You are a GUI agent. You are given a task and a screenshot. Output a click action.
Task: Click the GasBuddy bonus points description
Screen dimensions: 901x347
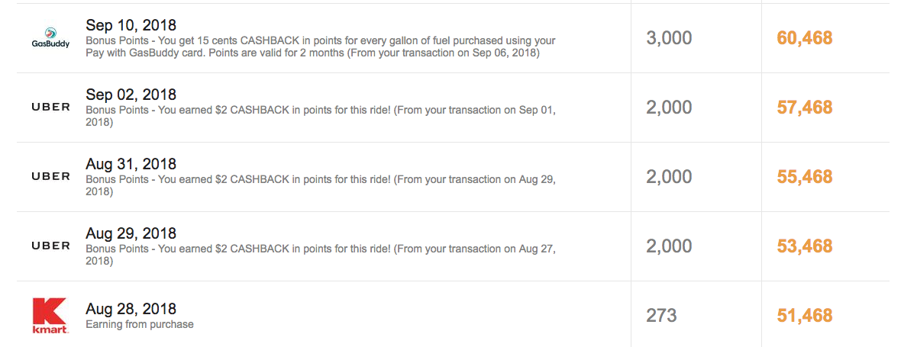pos(321,47)
